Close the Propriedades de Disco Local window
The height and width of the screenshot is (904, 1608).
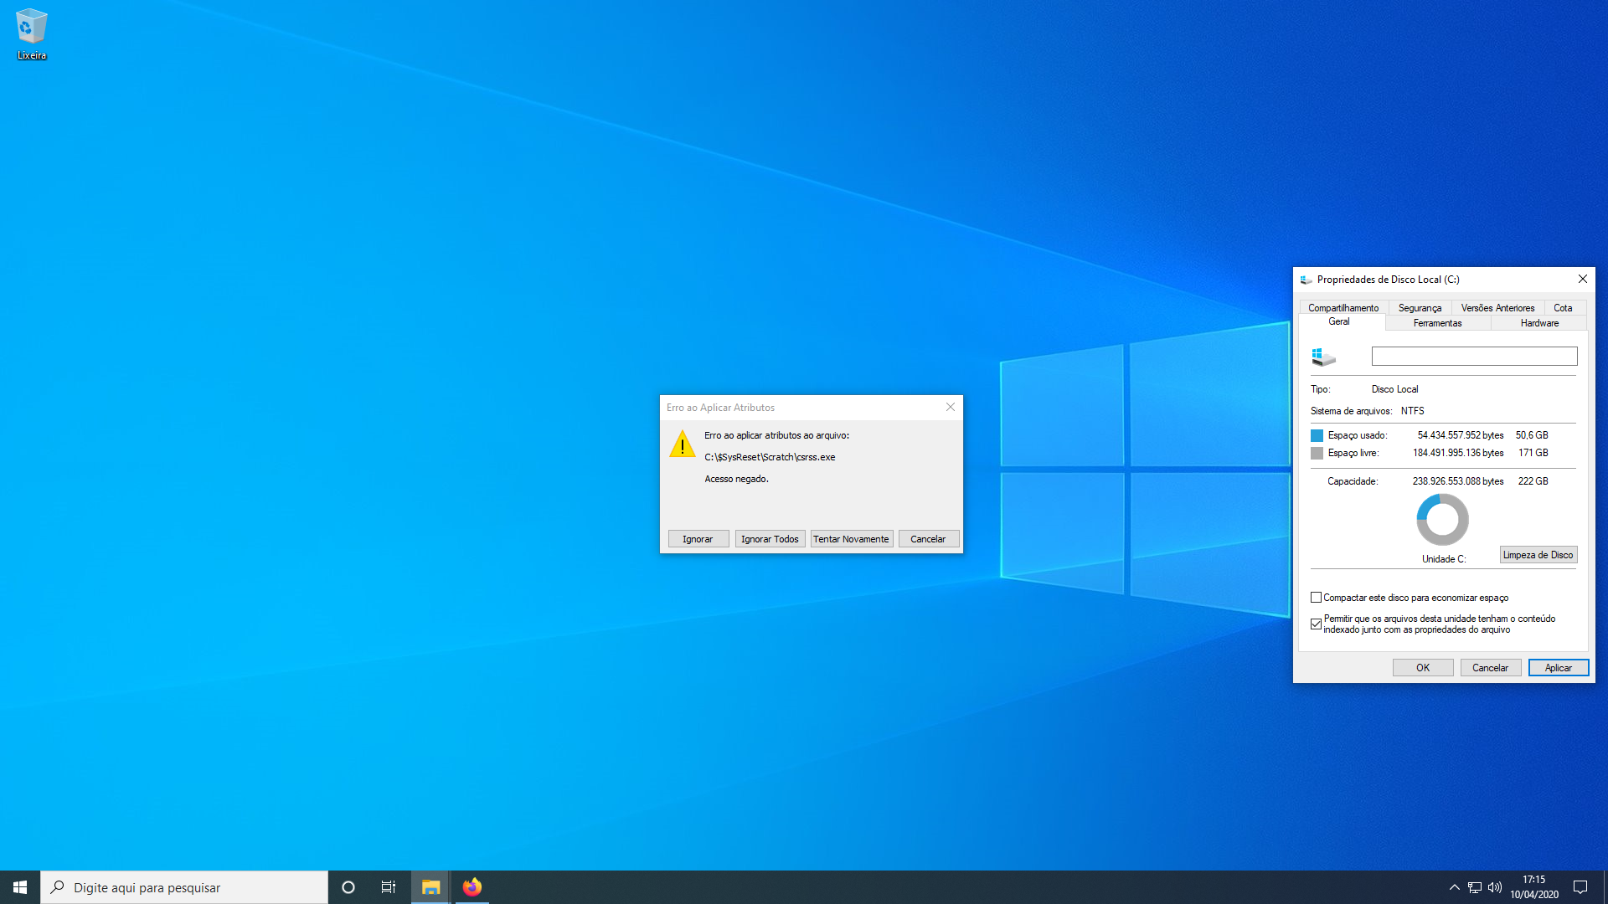(1583, 279)
